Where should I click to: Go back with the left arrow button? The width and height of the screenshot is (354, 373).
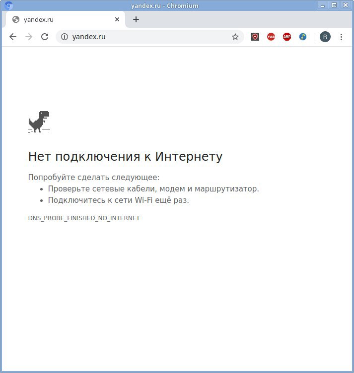point(13,37)
